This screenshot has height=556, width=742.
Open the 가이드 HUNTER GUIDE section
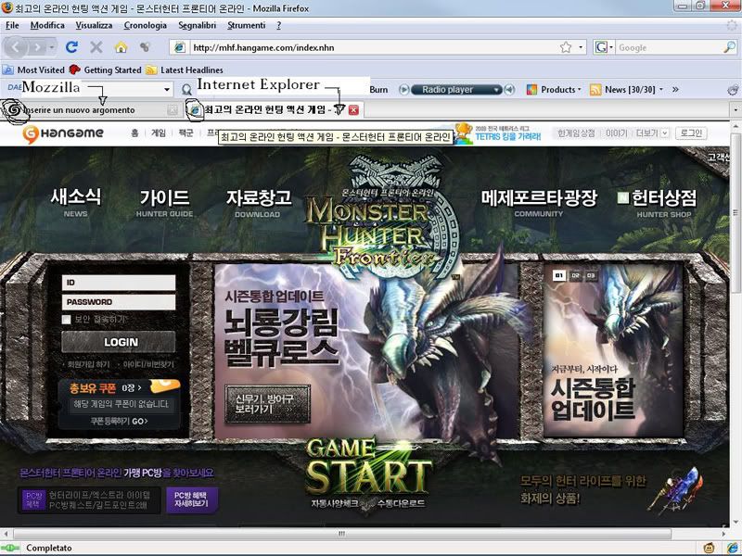[165, 202]
